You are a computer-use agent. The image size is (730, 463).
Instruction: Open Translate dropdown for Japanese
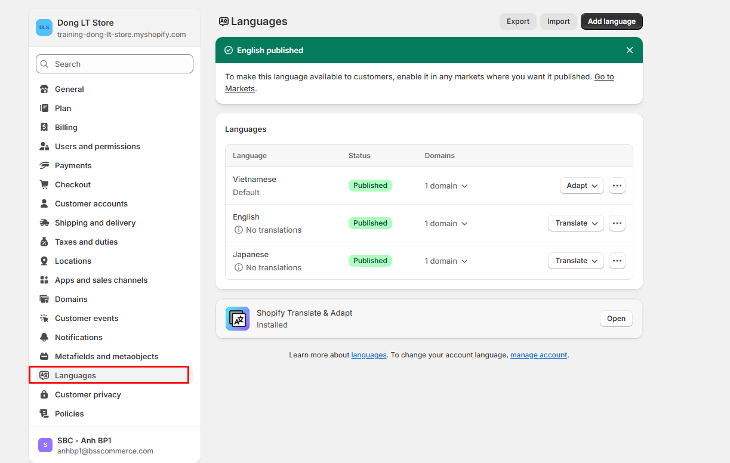pyautogui.click(x=575, y=261)
